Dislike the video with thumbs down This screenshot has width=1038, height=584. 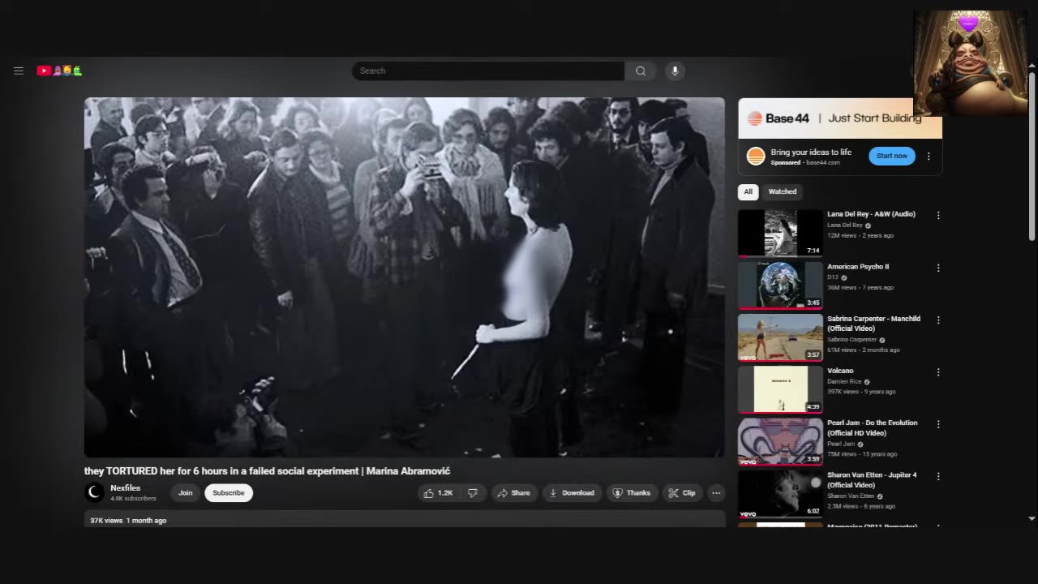[x=473, y=493]
